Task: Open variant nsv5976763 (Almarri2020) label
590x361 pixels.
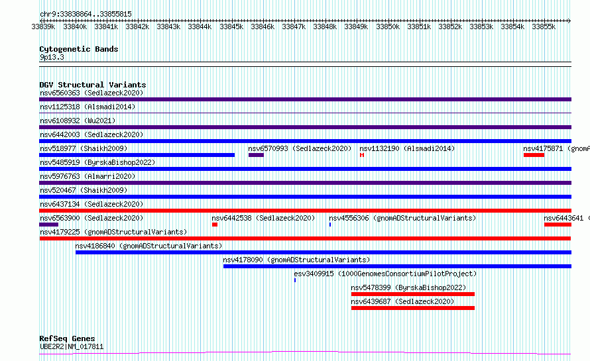Action: (88, 176)
